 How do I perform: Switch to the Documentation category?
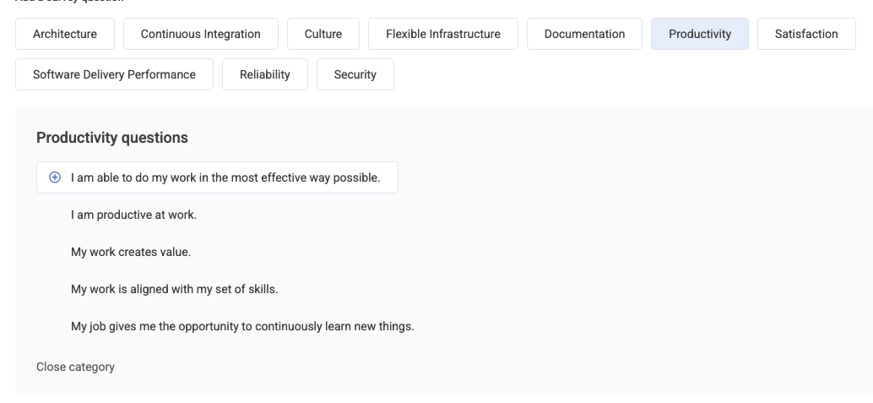pos(584,34)
